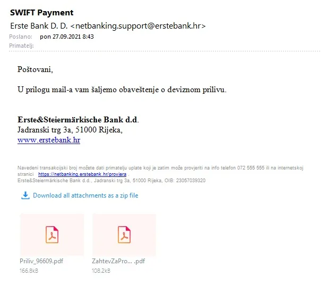Click the Poslano label
The height and width of the screenshot is (303, 335).
[x=21, y=37]
